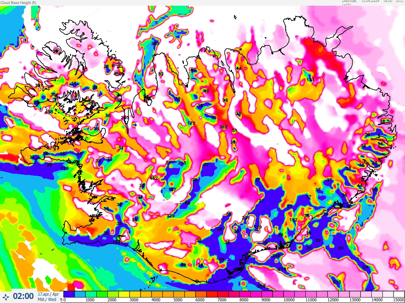
Task: Click the 15000 label on the legend
Action: [x=399, y=300]
